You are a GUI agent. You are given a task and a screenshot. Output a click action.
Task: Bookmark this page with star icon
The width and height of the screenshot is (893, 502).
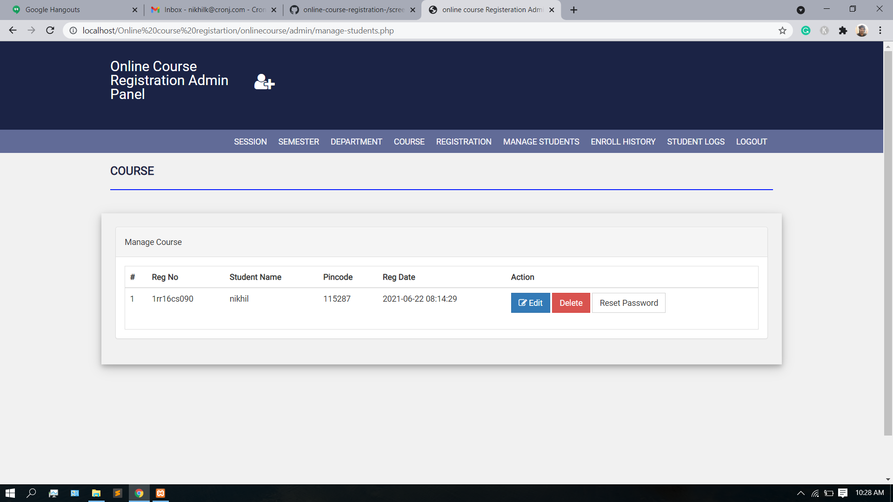tap(782, 31)
